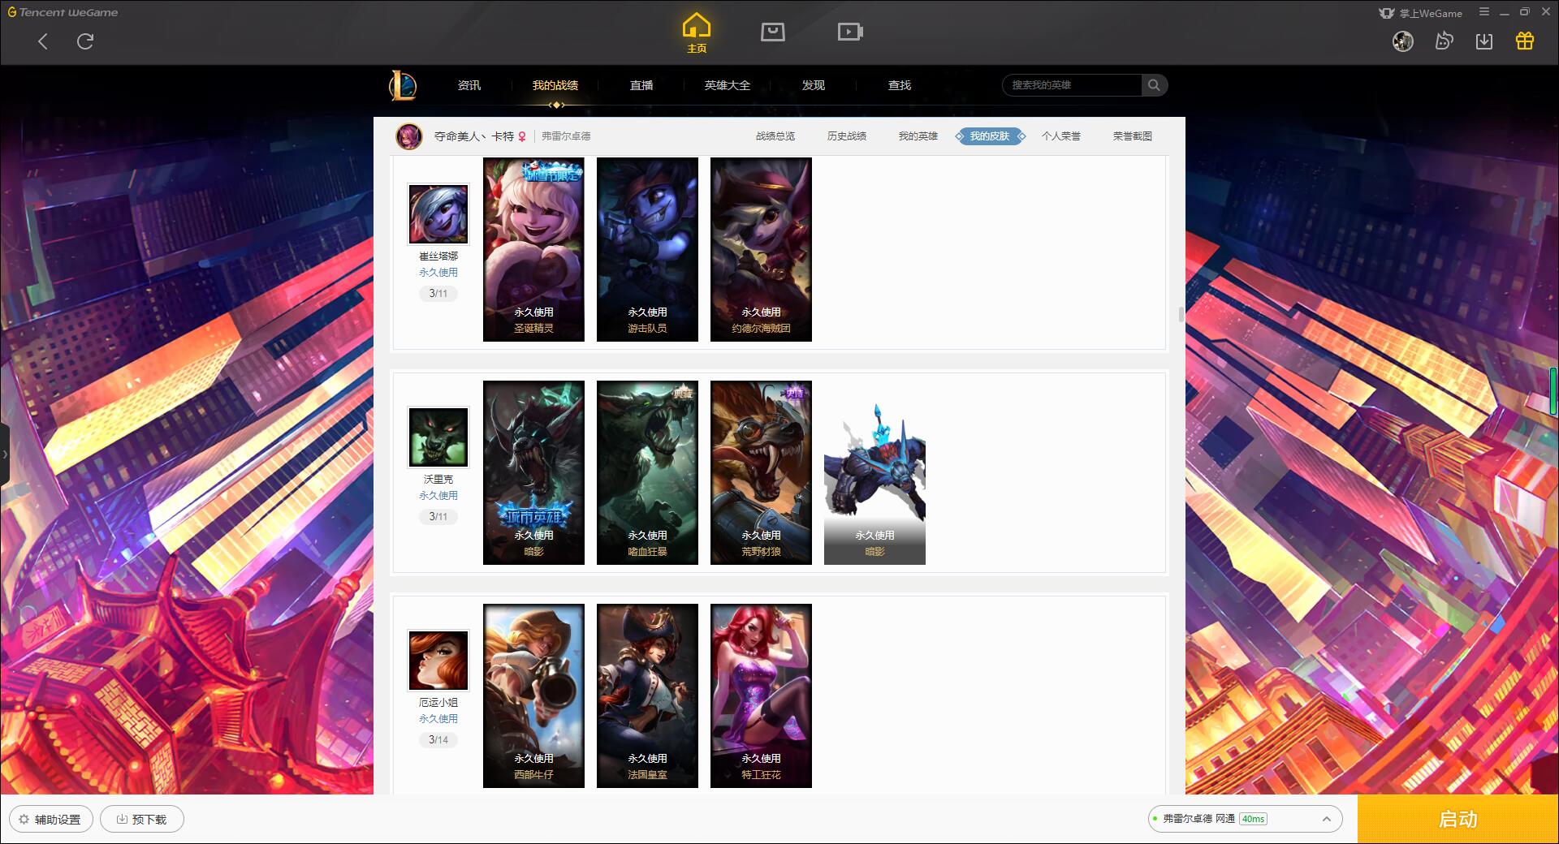Open the video playback icon in top bar
Viewport: 1559px width, 844px height.
point(850,32)
